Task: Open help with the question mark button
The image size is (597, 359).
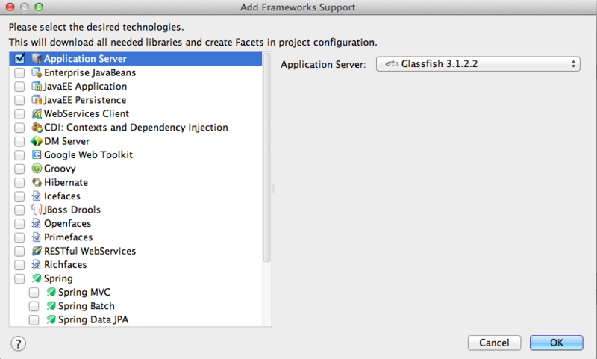Action: [x=18, y=343]
